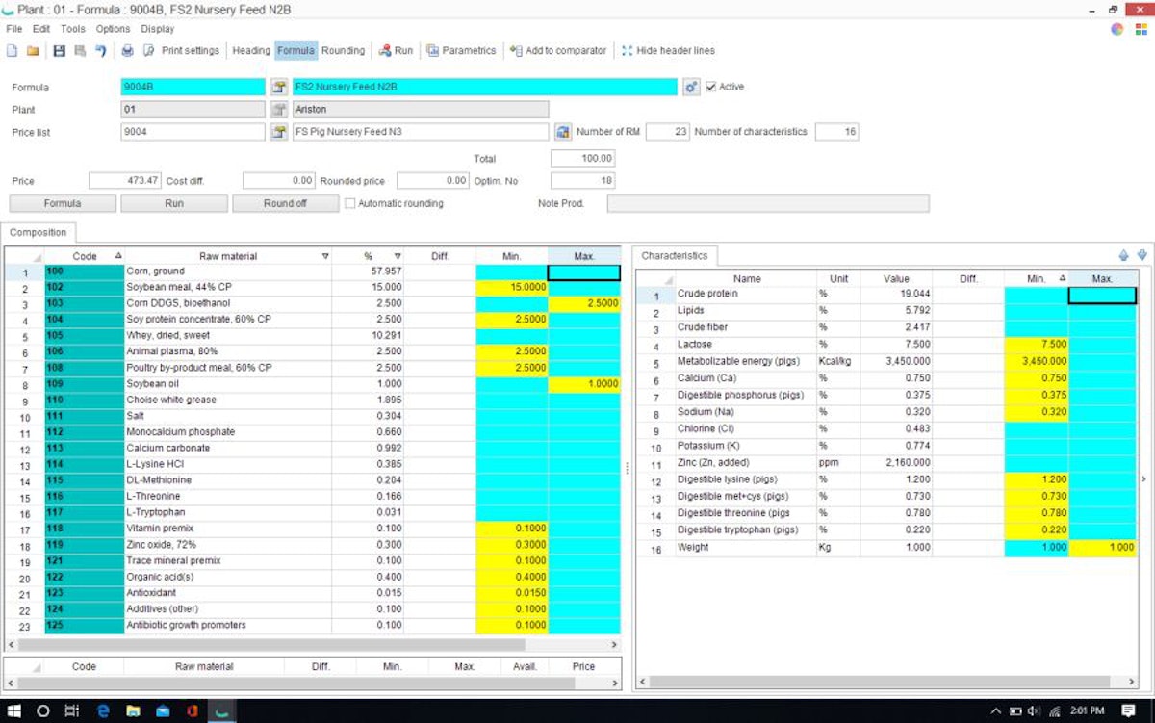
Task: Switch to the Characteristics tab
Action: 674,256
